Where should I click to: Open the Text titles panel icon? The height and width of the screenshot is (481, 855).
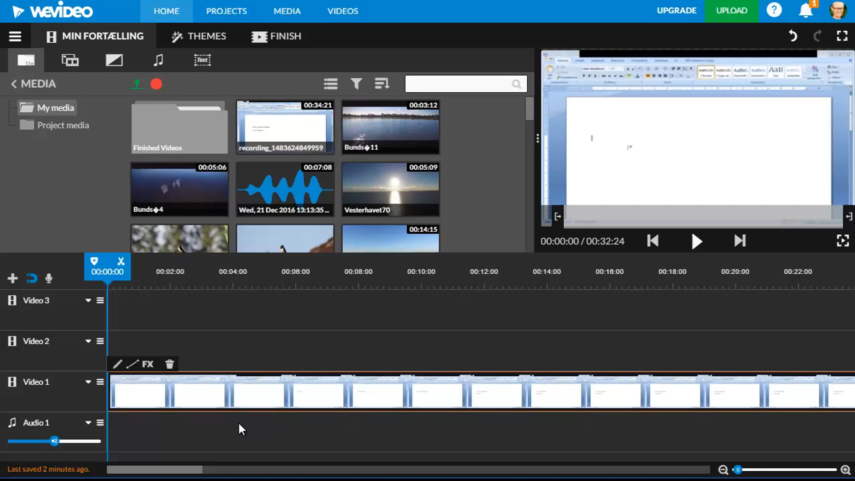(x=202, y=60)
